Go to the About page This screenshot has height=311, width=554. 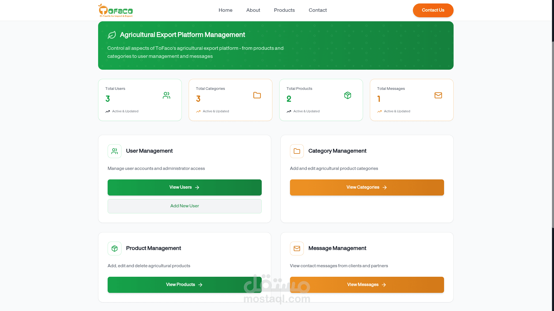point(253,10)
